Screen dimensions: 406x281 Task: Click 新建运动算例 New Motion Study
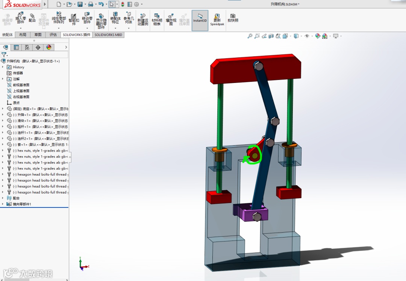(143, 19)
